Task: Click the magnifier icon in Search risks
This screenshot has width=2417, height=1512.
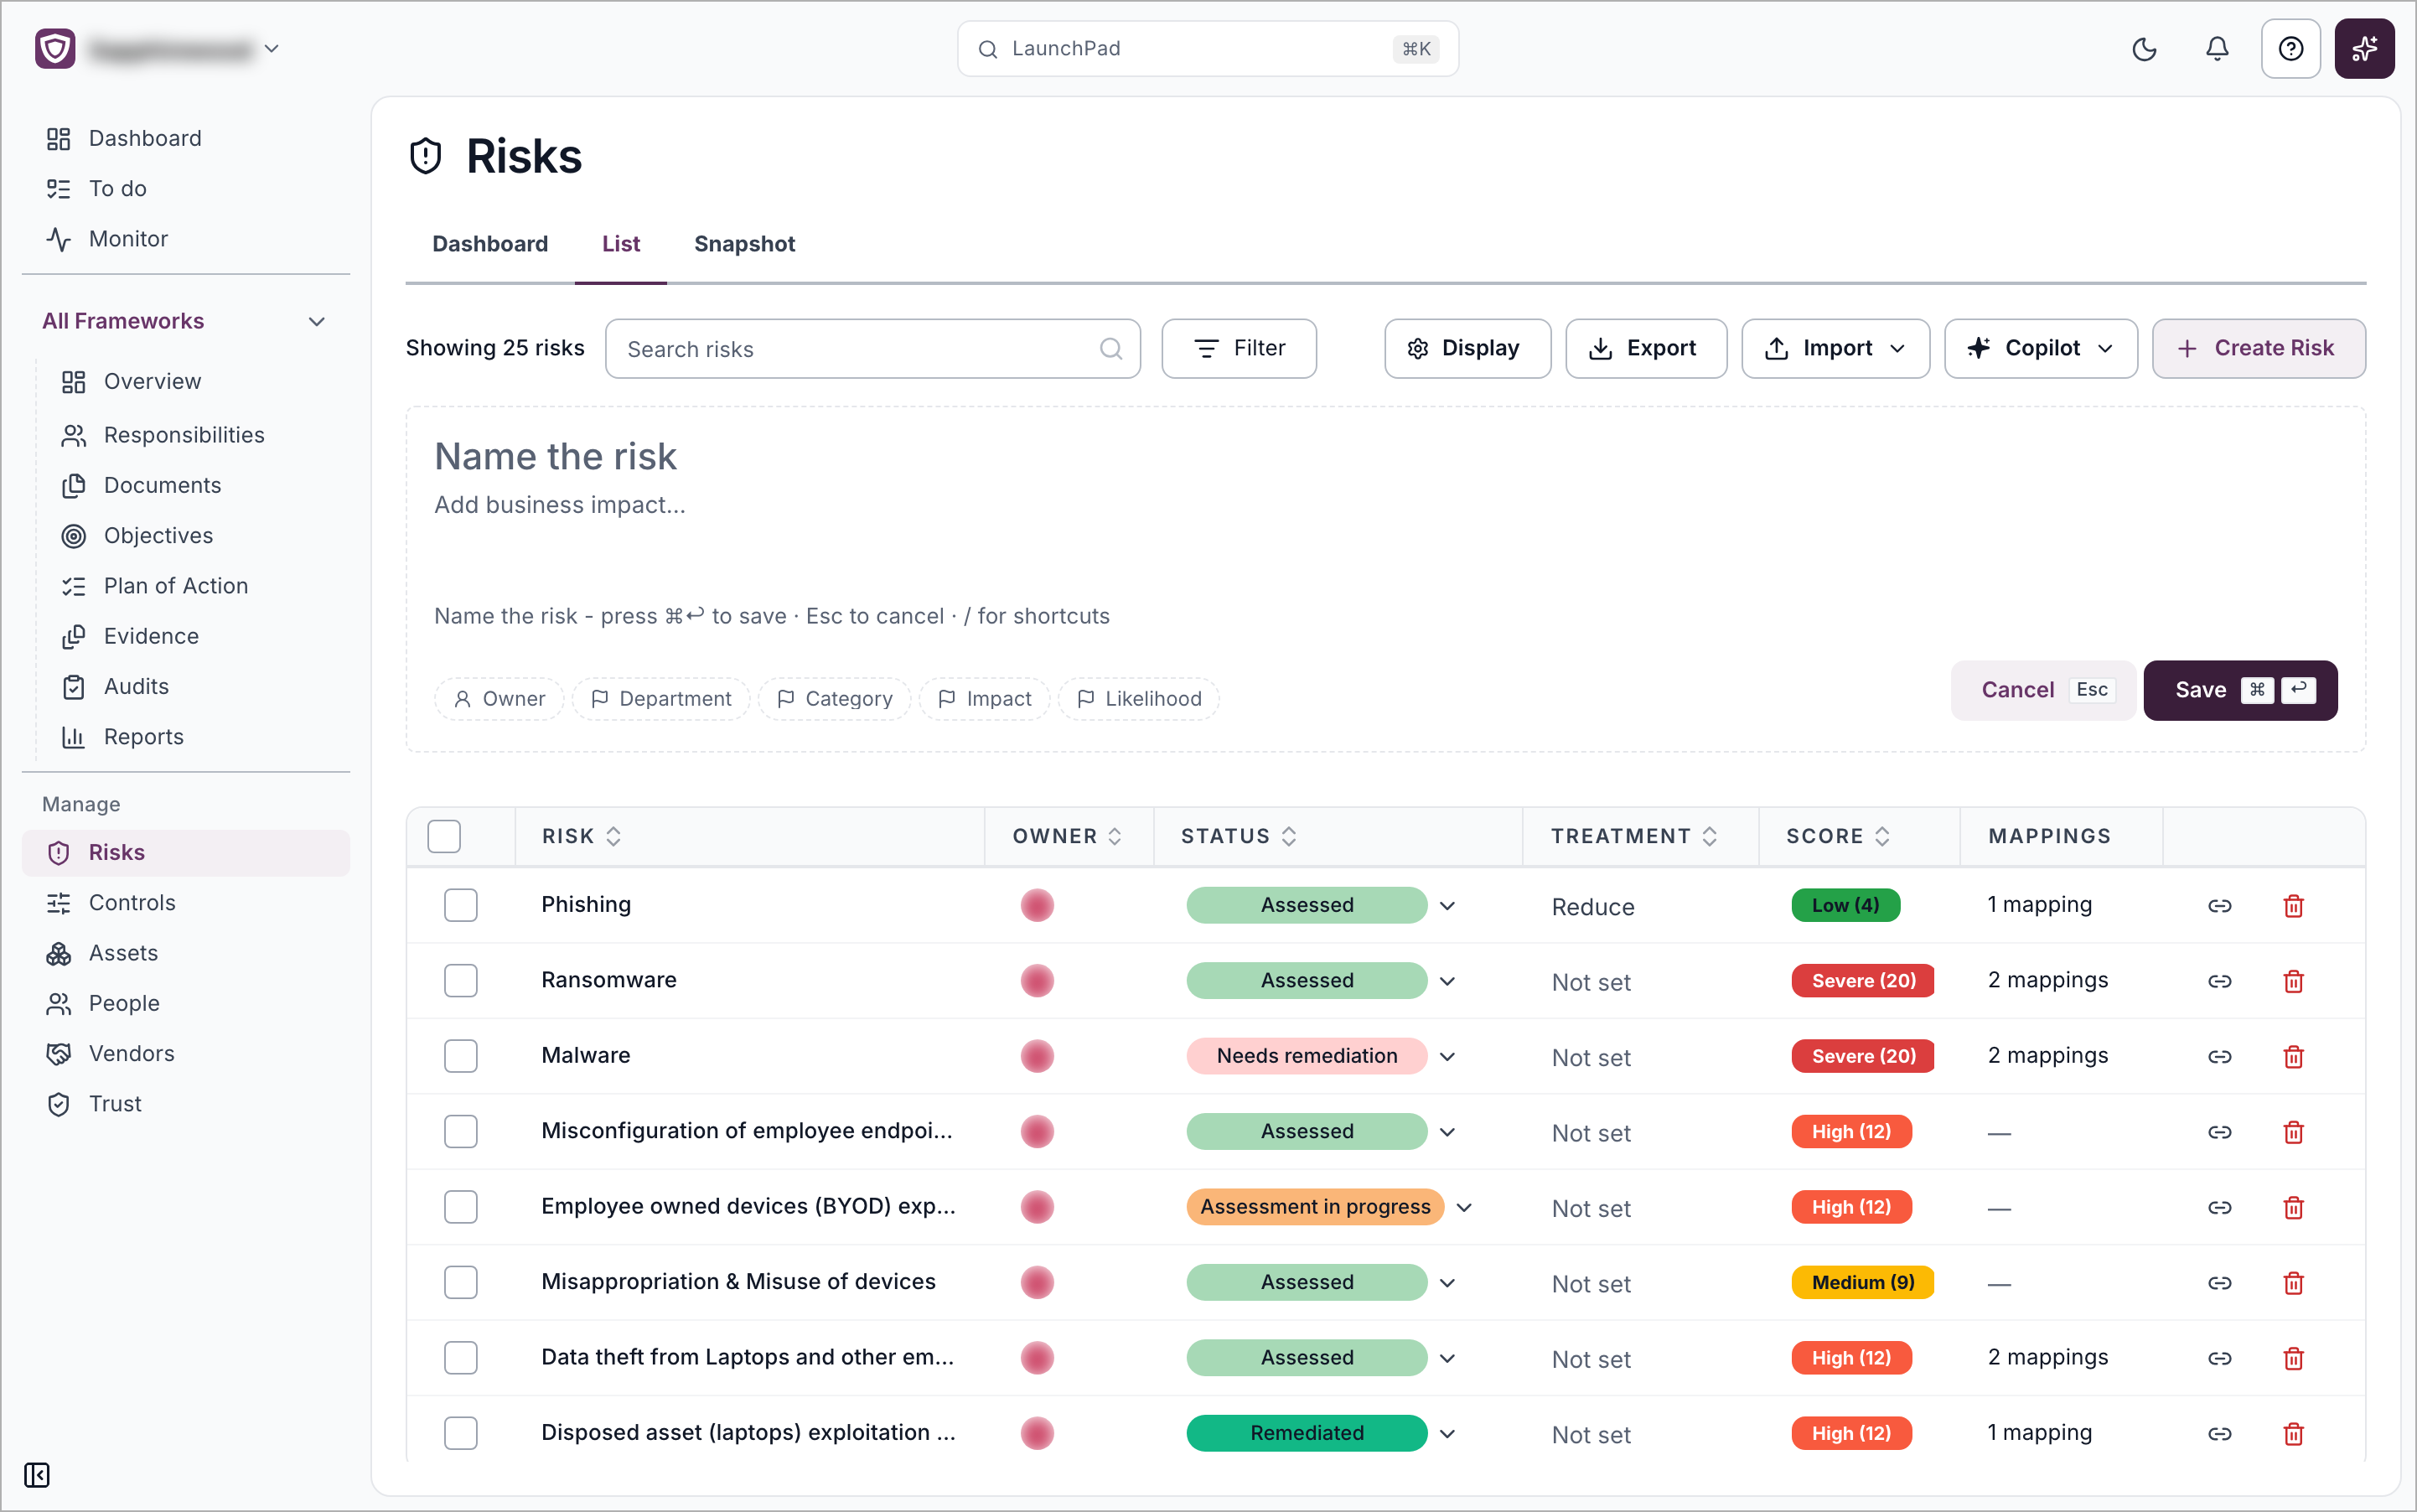Action: click(1110, 349)
